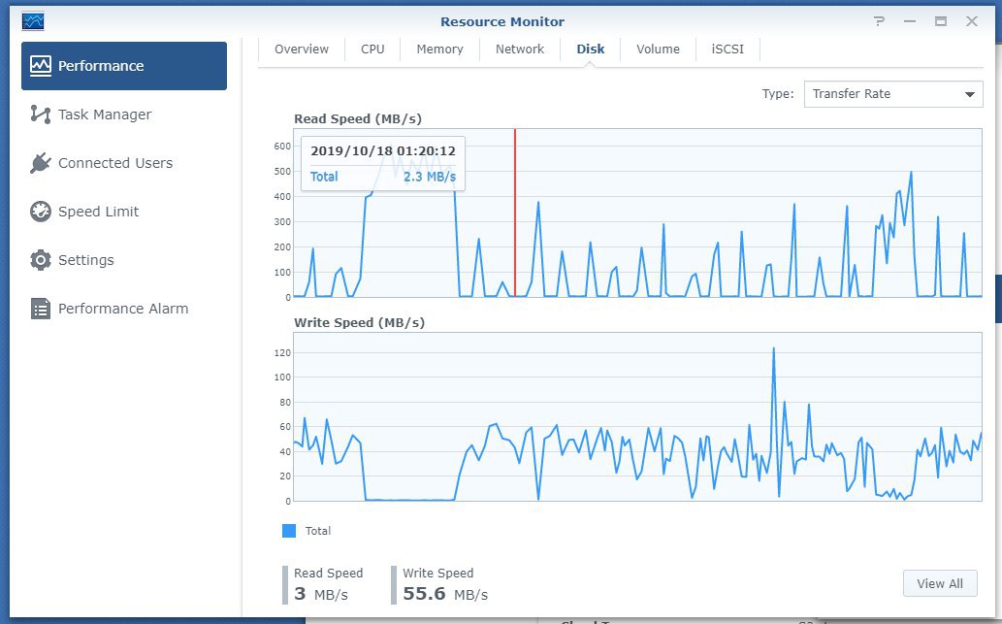
Task: Switch to the Overview tab
Action: click(302, 49)
